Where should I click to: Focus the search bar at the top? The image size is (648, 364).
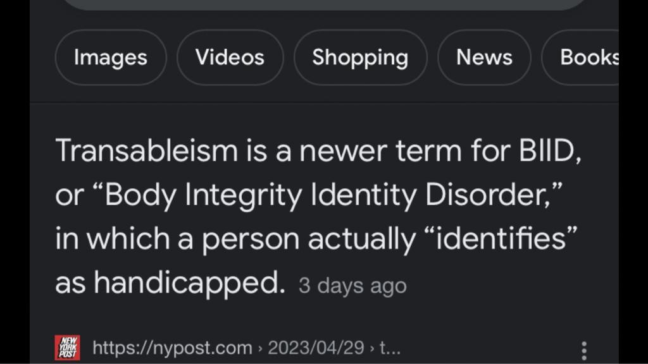(x=324, y=4)
